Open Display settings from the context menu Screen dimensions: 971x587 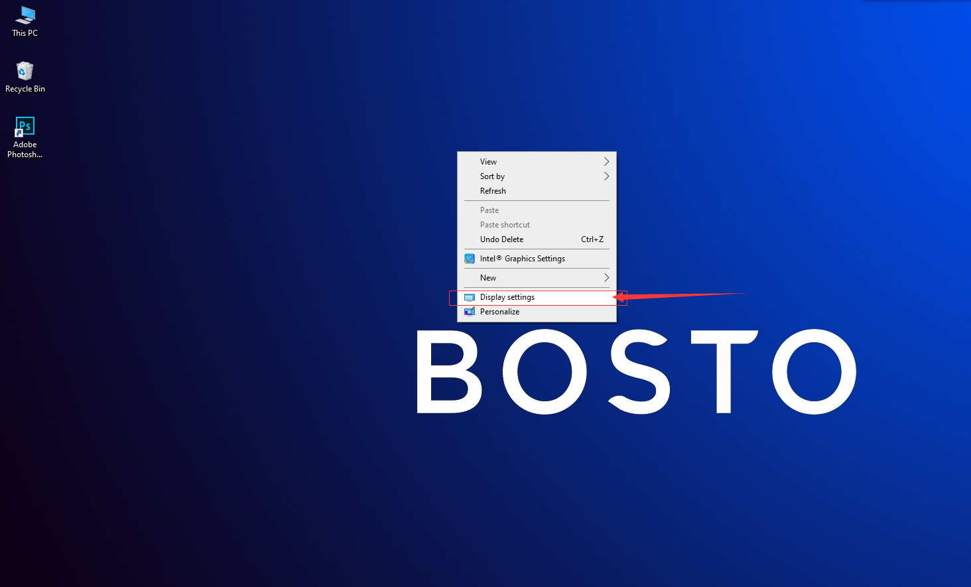pyautogui.click(x=537, y=297)
